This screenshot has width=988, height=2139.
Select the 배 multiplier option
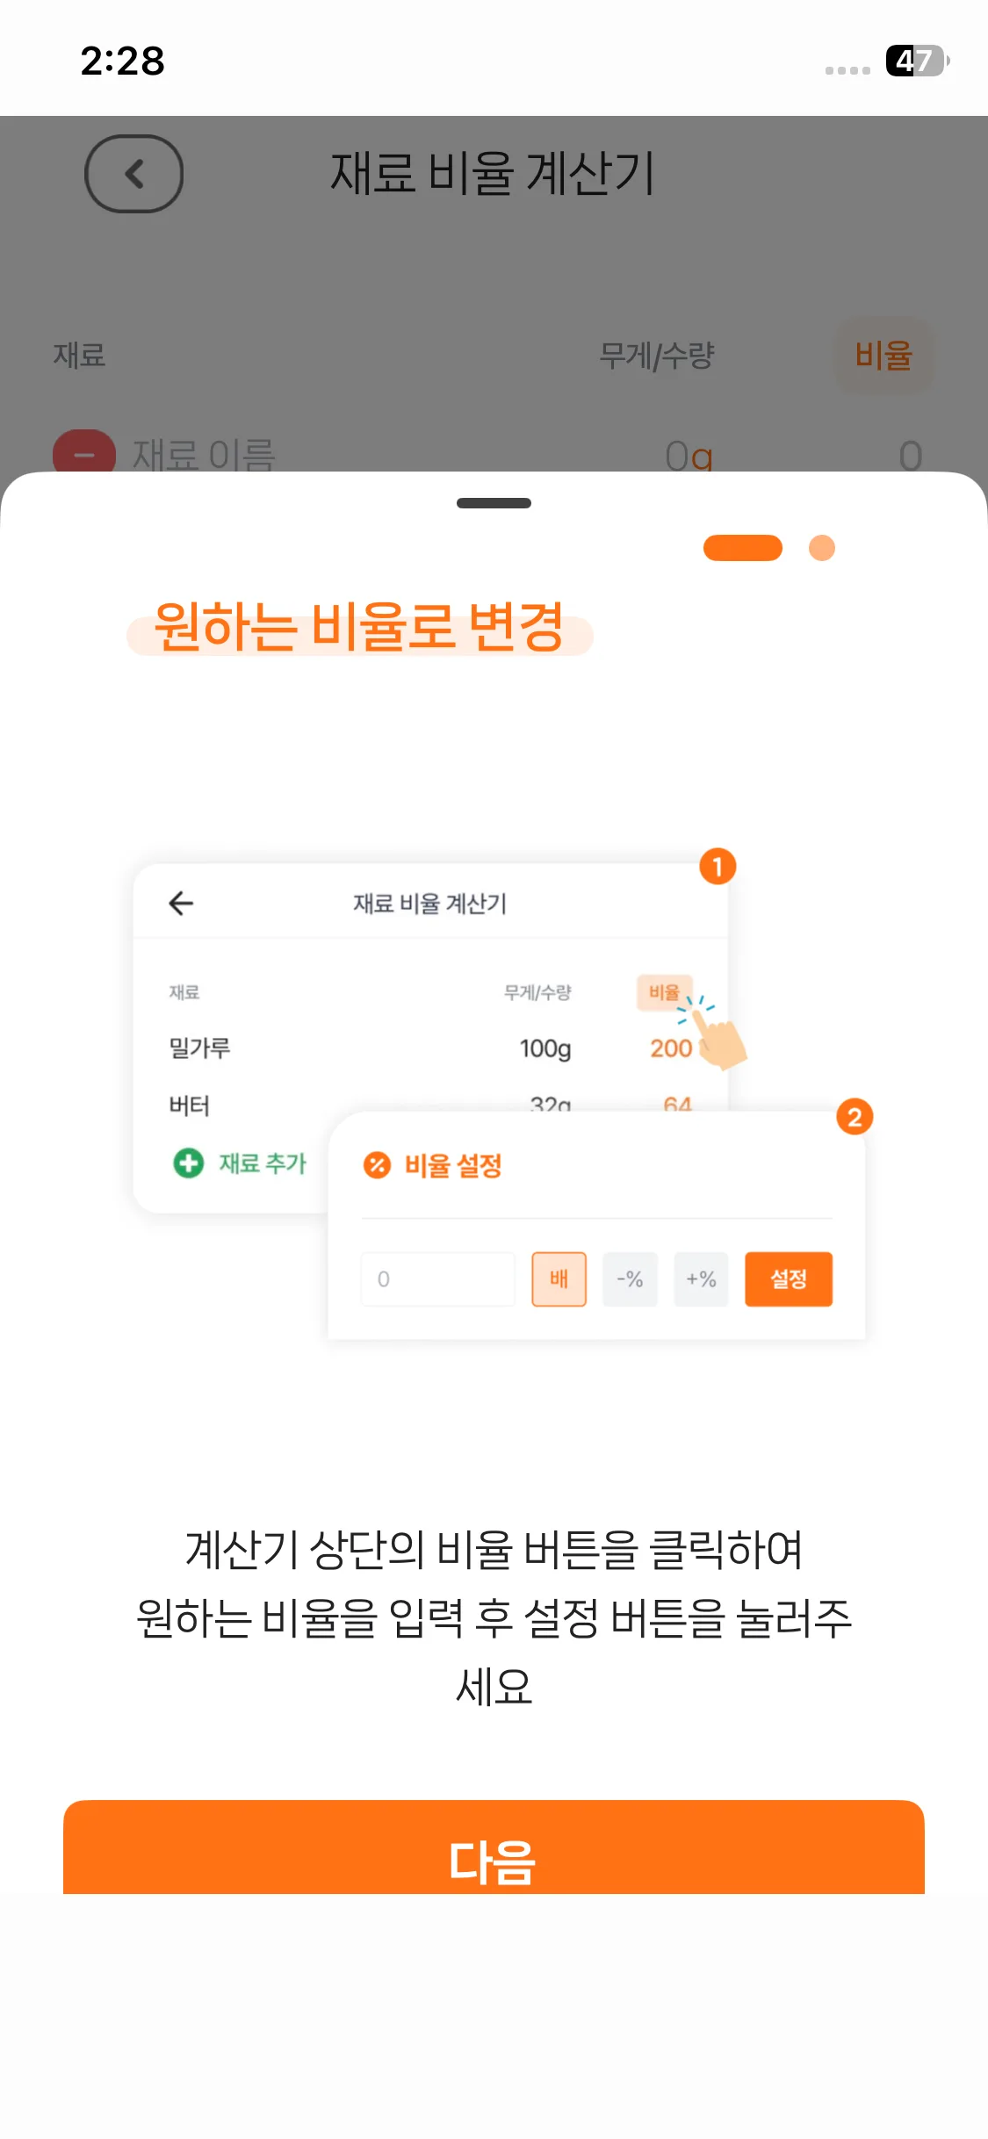point(559,1278)
